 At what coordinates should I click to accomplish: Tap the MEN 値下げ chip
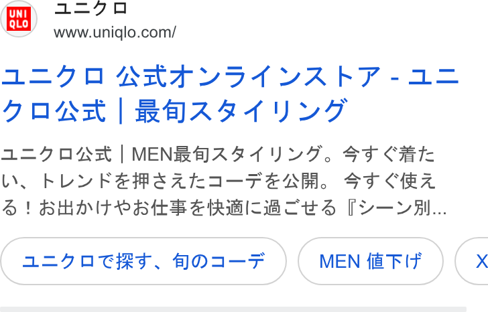pyautogui.click(x=371, y=261)
